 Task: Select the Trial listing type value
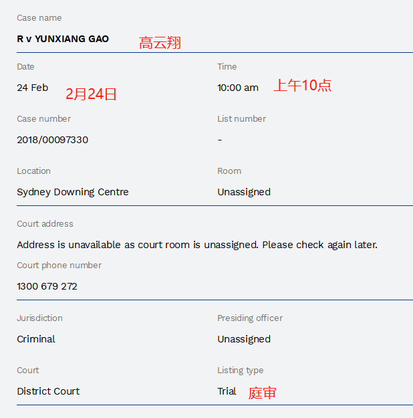tap(227, 391)
